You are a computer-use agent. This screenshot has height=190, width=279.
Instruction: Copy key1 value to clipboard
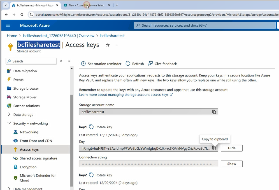[x=214, y=148]
